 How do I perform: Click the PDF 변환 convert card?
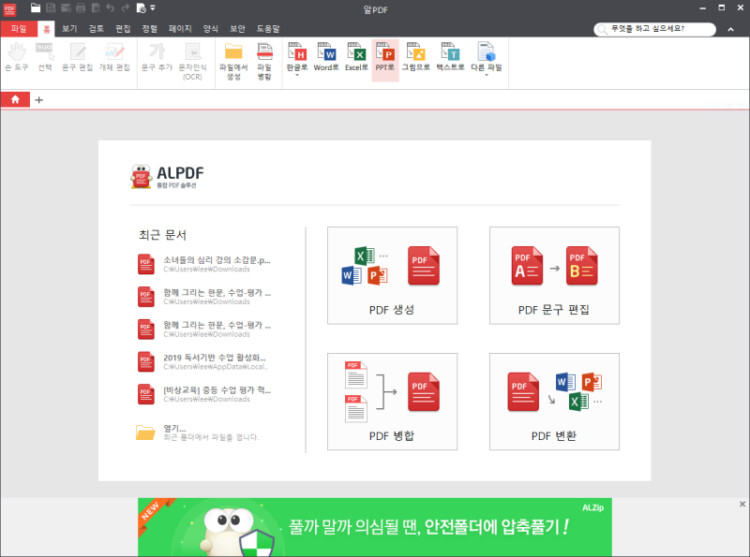(x=554, y=402)
